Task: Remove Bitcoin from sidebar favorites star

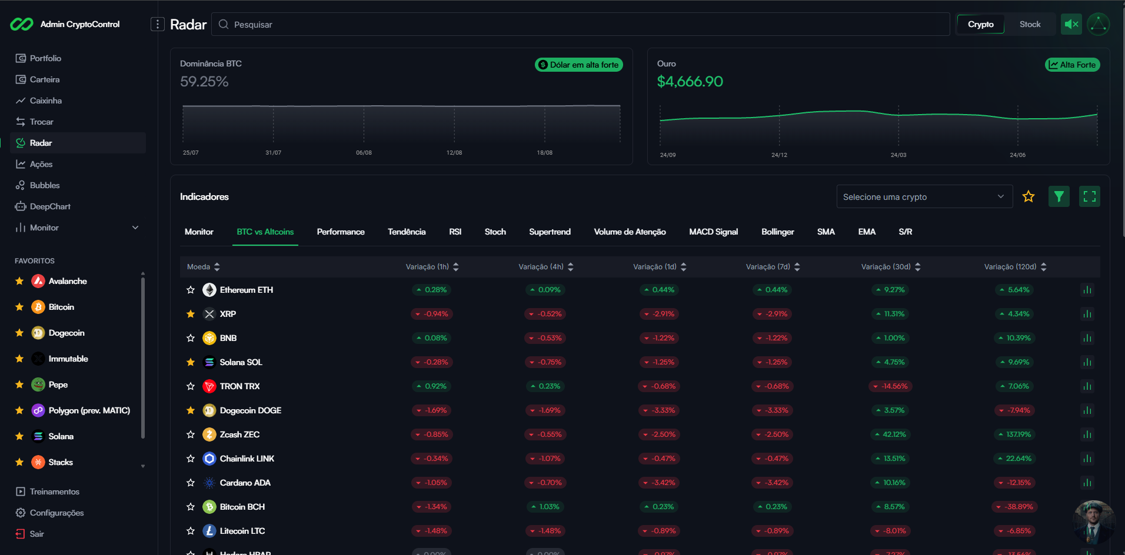Action: (19, 307)
